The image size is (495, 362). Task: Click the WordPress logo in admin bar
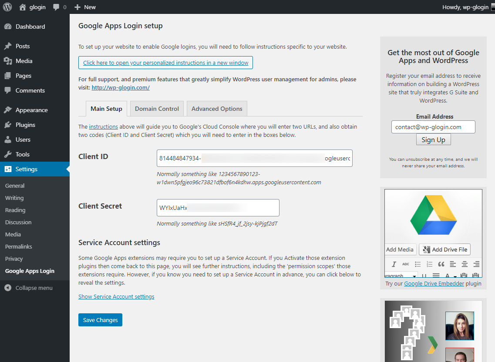[x=7, y=7]
